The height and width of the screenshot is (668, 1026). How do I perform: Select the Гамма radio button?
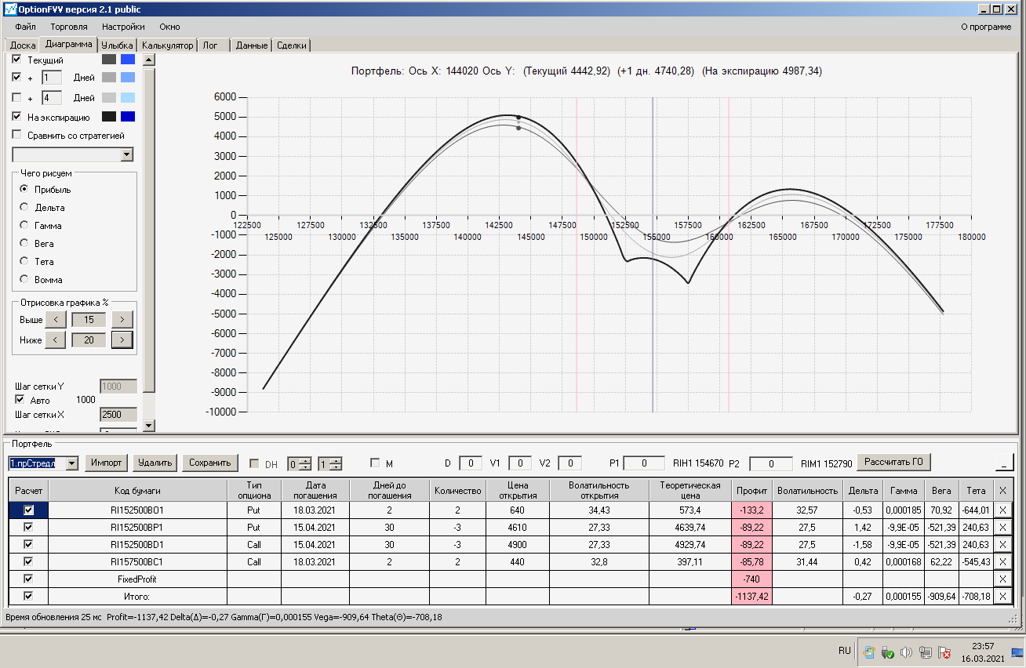click(24, 226)
